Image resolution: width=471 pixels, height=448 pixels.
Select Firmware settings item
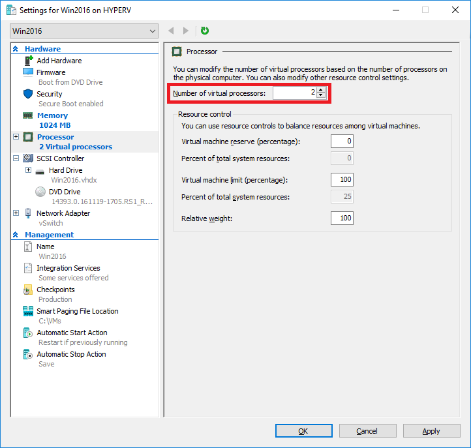(51, 72)
